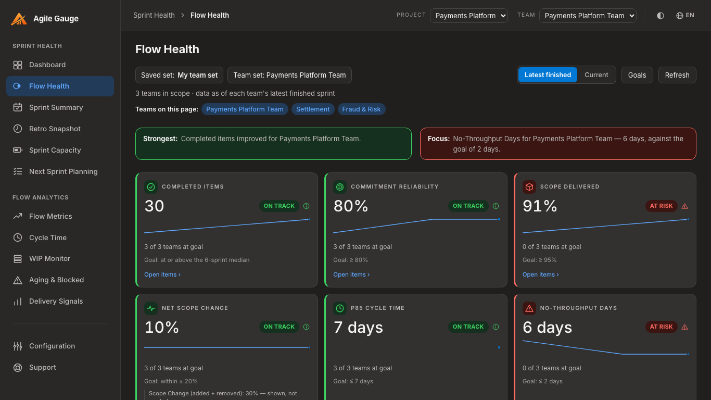Open Next Sprint Planning page
Image resolution: width=711 pixels, height=400 pixels.
[x=60, y=172]
